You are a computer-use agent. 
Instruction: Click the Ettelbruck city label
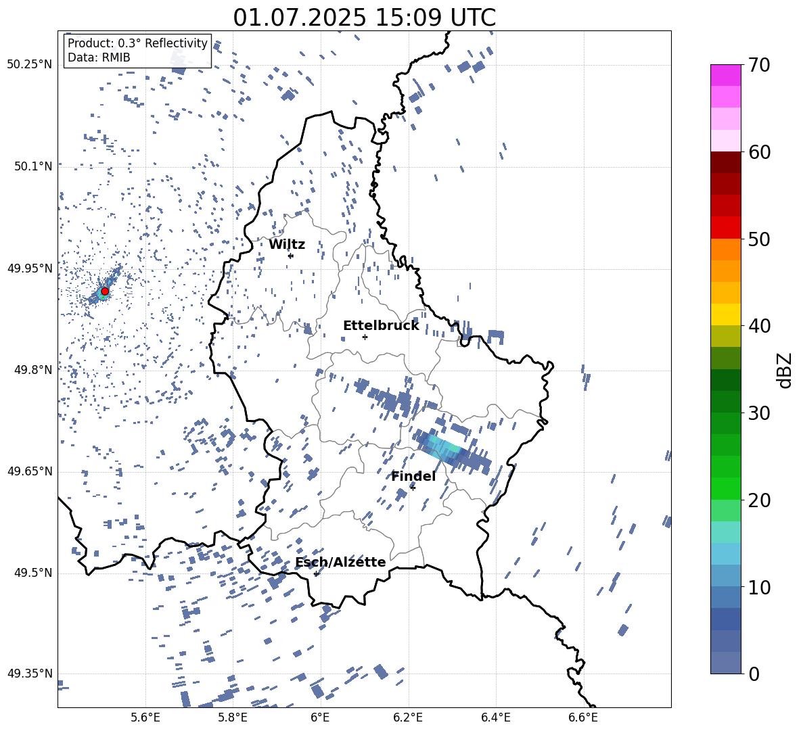(x=381, y=326)
